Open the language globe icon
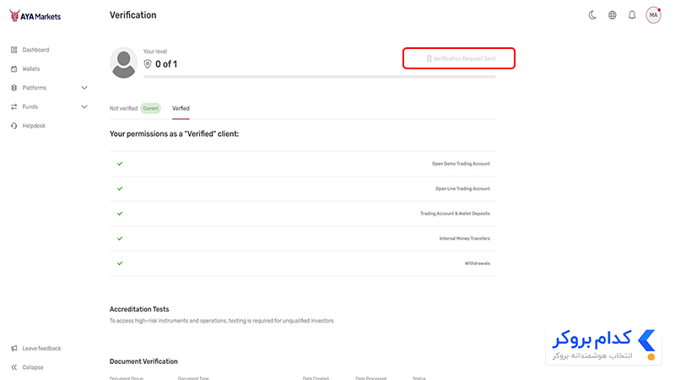The image size is (675, 380). tap(613, 15)
